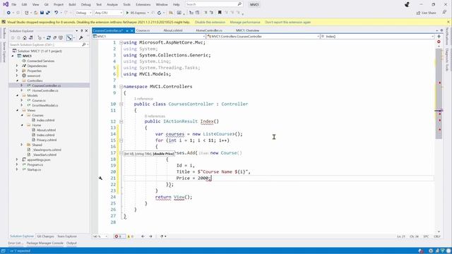
Task: Open the Server Explorer side tab
Action: pos(4,52)
